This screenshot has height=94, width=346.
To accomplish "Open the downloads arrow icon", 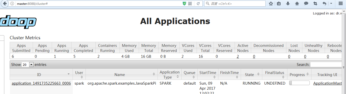I will tap(288, 4).
